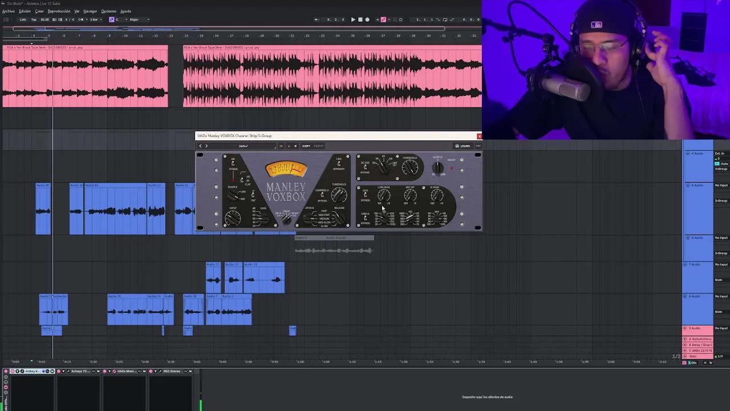Image resolution: width=730 pixels, height=411 pixels.
Task: Click the VOXBOX VU meter display
Action: tap(286, 170)
